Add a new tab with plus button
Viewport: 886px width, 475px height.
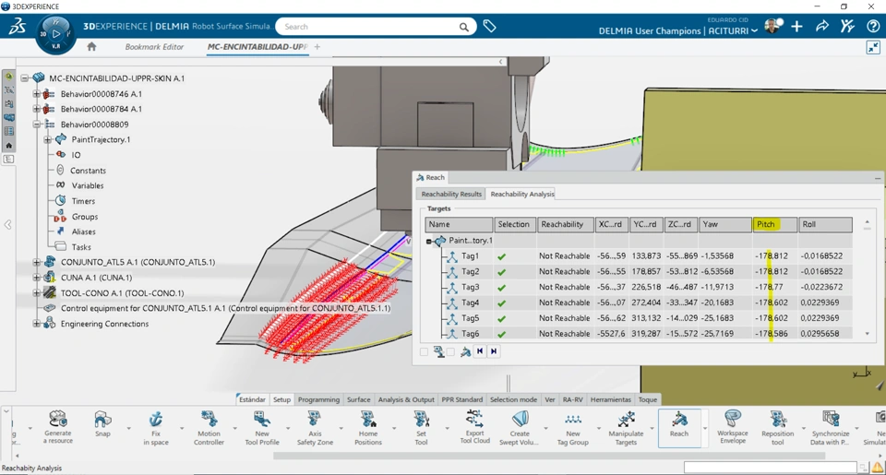click(317, 47)
